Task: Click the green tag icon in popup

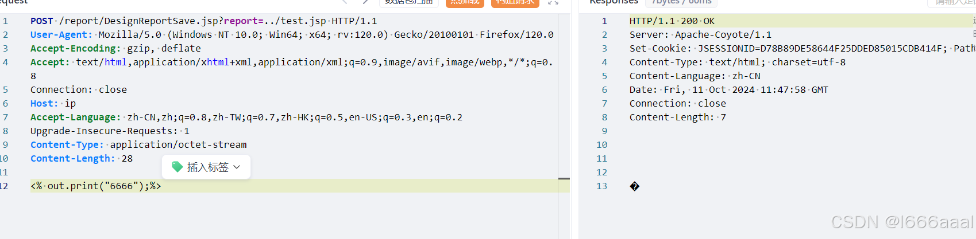Action: [178, 167]
